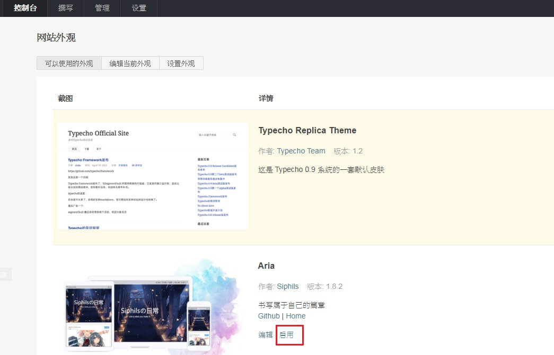Select the Typecho Replica Theme title
This screenshot has width=554, height=355.
pos(306,130)
